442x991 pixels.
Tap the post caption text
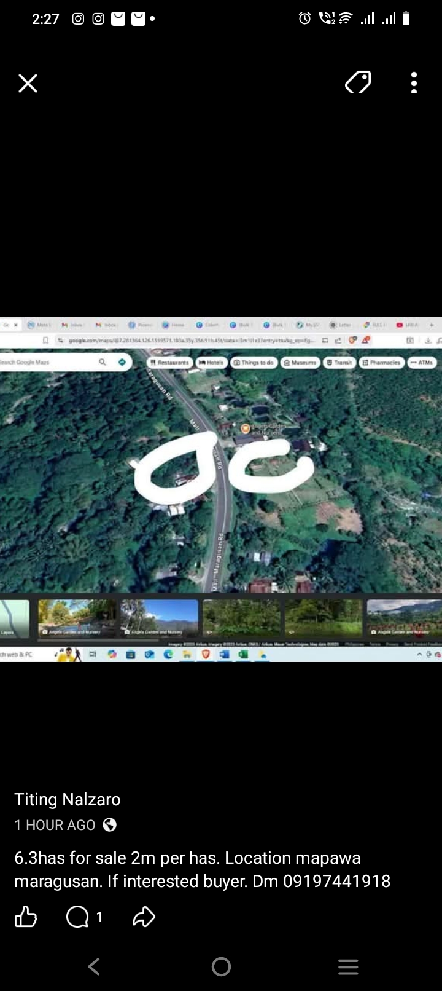tap(203, 869)
